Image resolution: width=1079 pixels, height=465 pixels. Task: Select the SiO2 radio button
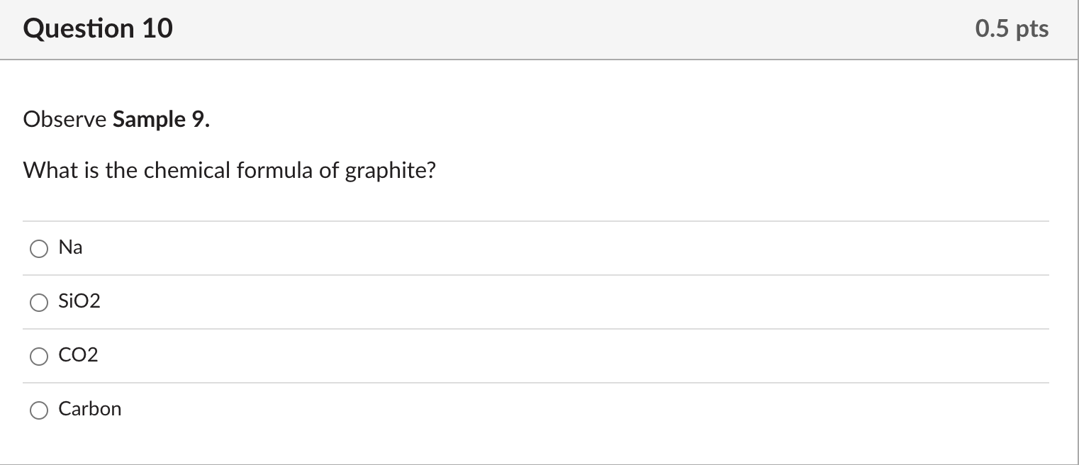click(x=39, y=303)
